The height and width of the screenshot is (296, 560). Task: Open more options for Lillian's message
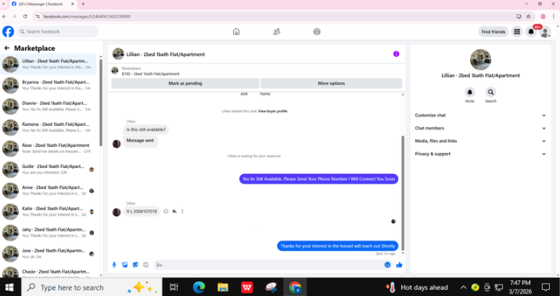182,212
